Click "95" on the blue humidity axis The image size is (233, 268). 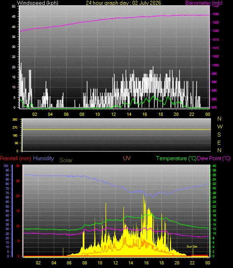pos(7,170)
